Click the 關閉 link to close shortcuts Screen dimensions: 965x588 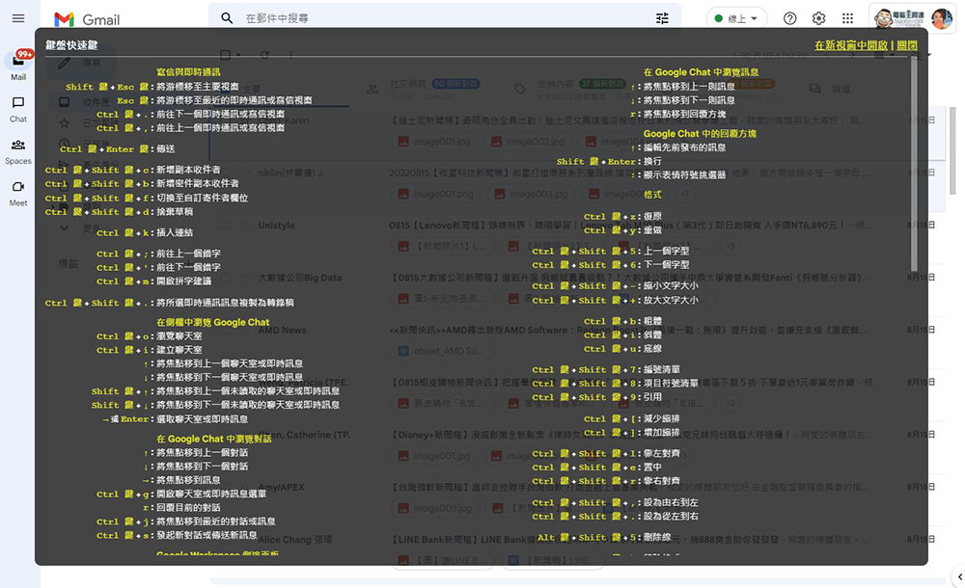point(906,45)
